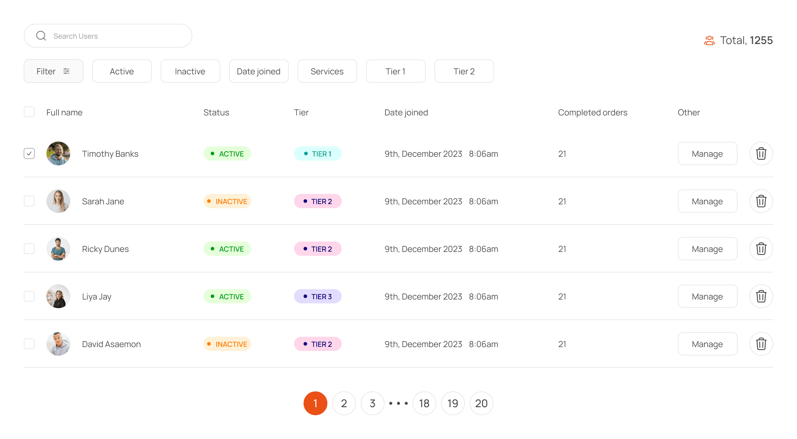
Task: Click trash icon in Sarah Jane row
Action: (x=761, y=201)
